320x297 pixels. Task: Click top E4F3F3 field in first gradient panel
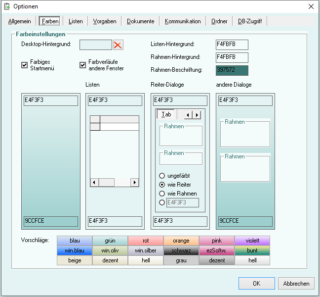(51, 100)
